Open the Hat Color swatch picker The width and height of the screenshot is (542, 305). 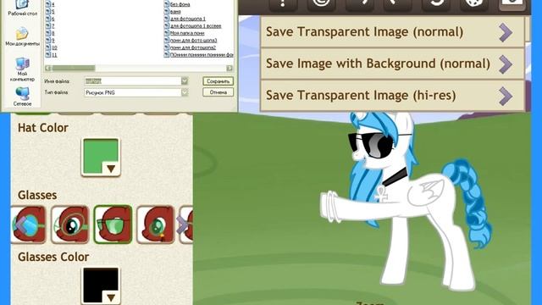(x=101, y=157)
